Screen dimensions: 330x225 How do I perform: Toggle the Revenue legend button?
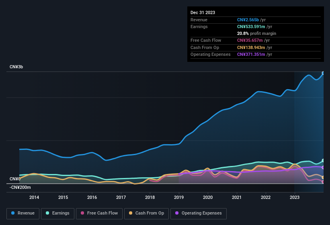click(23, 213)
